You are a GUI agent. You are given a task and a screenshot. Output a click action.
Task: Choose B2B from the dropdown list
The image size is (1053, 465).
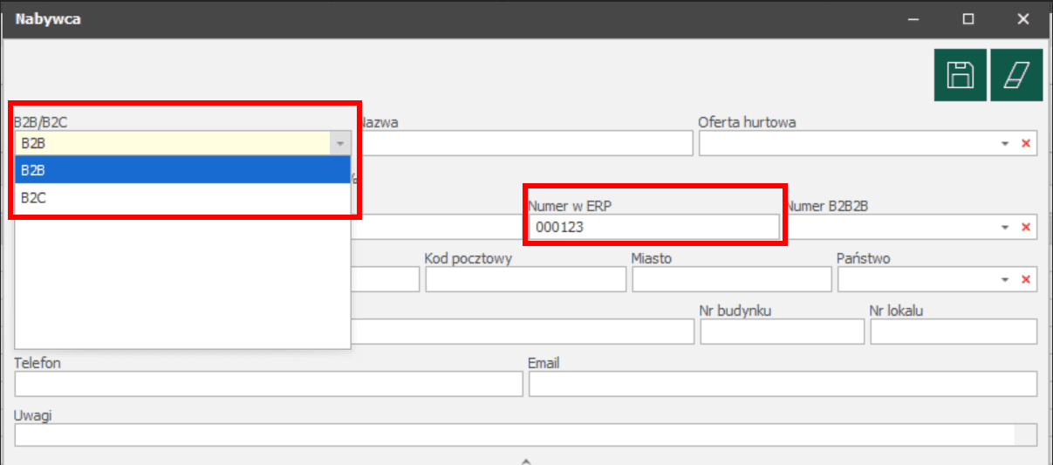[x=183, y=170]
